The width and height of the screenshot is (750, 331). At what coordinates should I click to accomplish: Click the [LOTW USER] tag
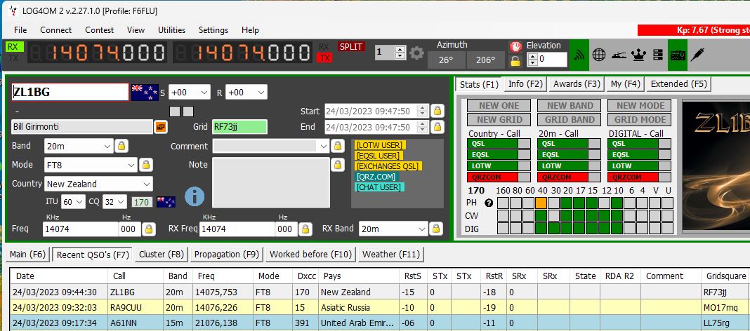[380, 144]
